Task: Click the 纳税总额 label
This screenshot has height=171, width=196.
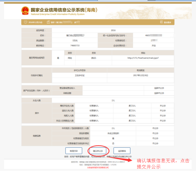Action: (67, 93)
